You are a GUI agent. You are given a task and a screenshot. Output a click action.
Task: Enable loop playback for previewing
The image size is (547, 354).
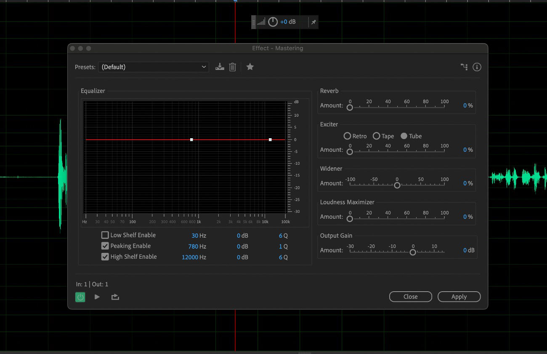tap(114, 297)
